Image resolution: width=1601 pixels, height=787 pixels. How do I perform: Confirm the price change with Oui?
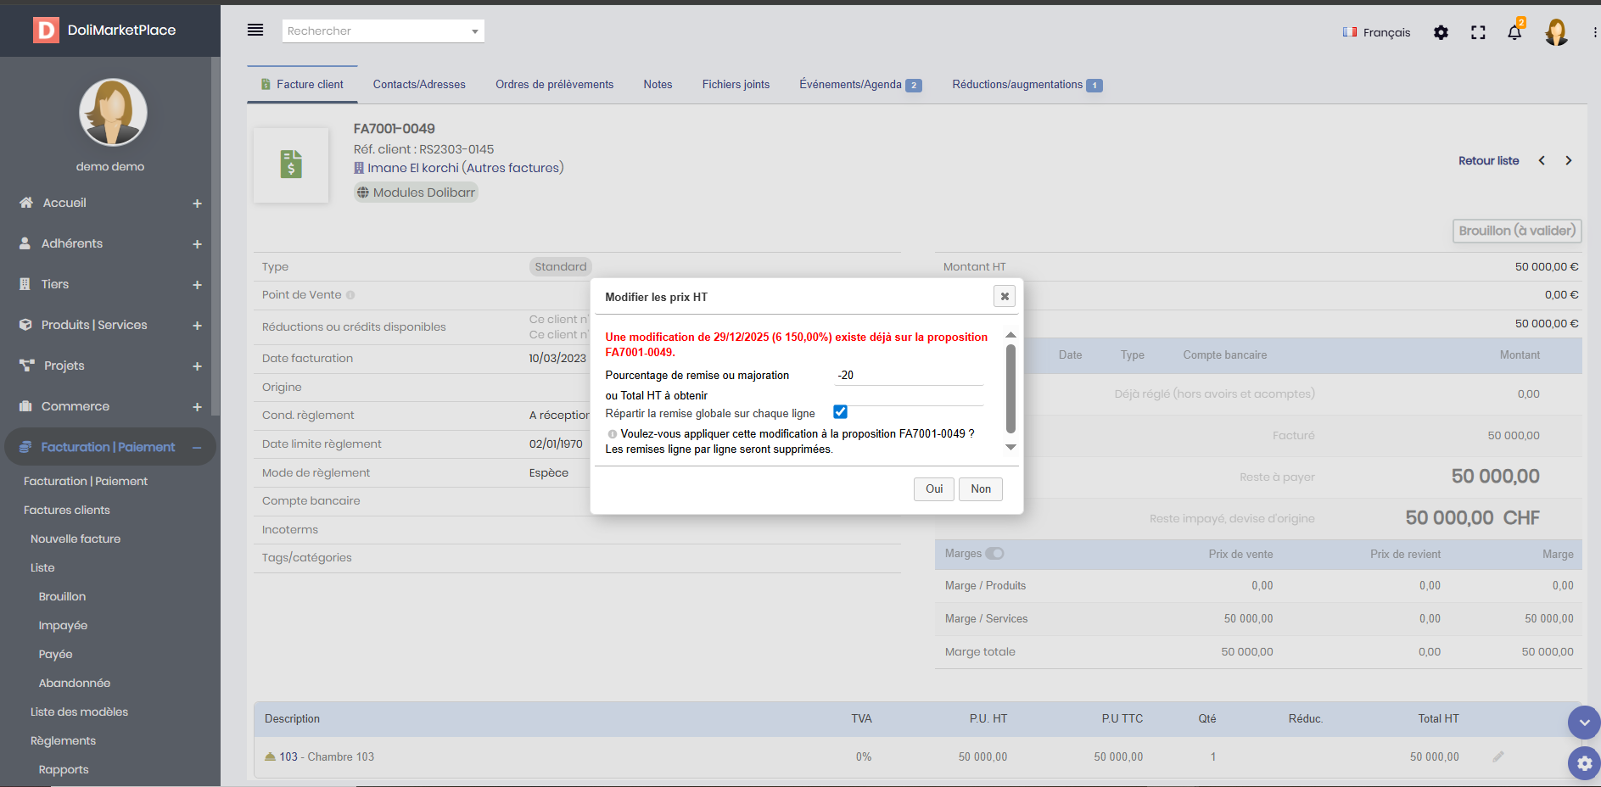click(933, 489)
